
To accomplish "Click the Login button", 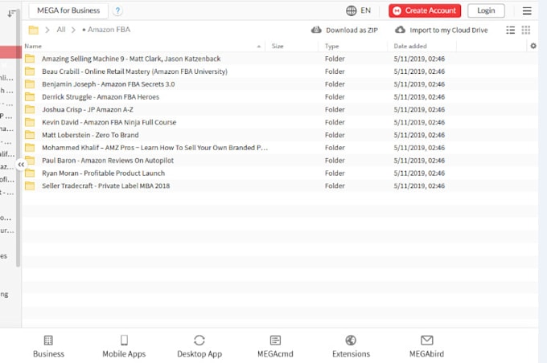I will point(486,10).
